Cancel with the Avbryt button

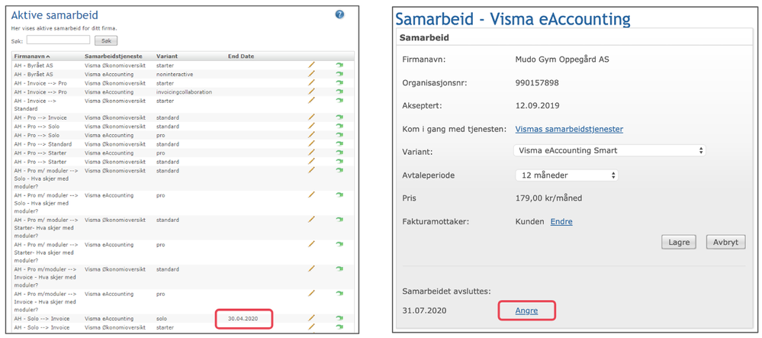click(725, 242)
